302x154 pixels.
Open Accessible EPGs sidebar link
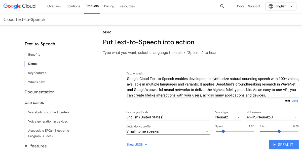49,133
